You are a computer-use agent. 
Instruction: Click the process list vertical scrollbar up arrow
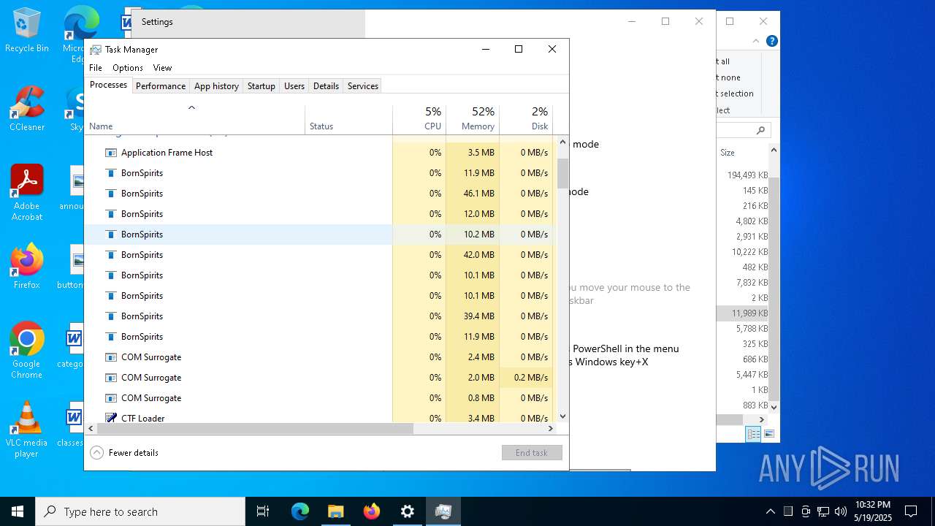562,142
